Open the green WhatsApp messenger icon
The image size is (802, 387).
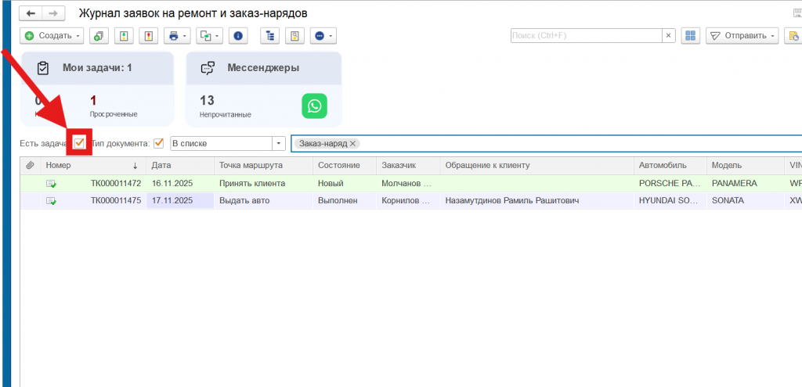tap(314, 106)
